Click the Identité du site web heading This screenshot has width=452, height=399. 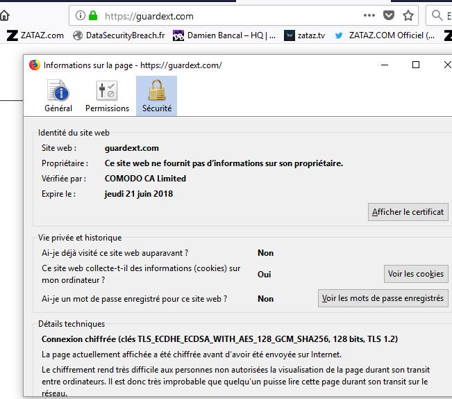tap(74, 133)
